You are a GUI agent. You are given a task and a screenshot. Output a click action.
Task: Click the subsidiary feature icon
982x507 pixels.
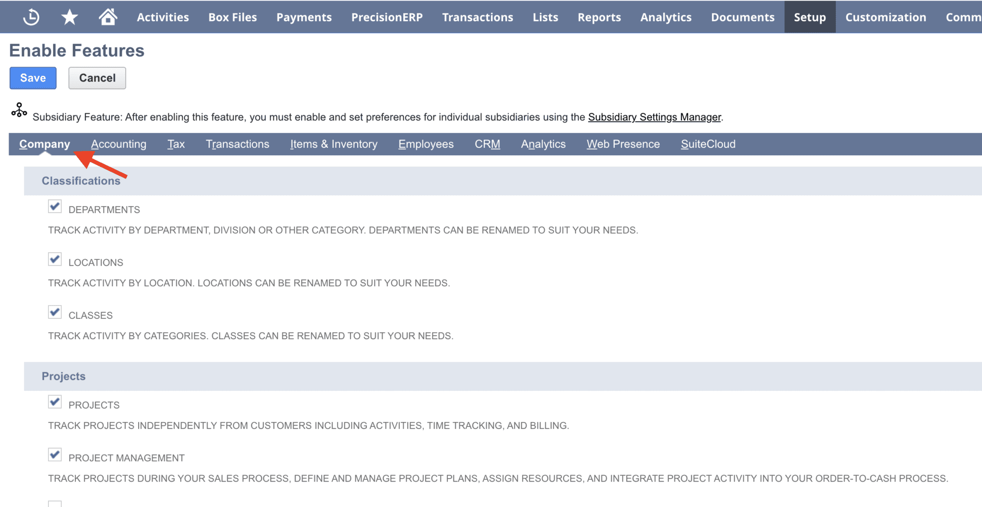point(19,110)
